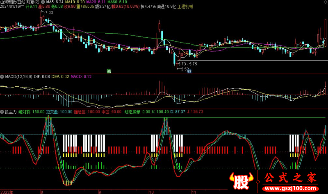Click the month 11 marker on time axis
Image resolution: width=328 pixels, height=194 pixels.
point(194,192)
